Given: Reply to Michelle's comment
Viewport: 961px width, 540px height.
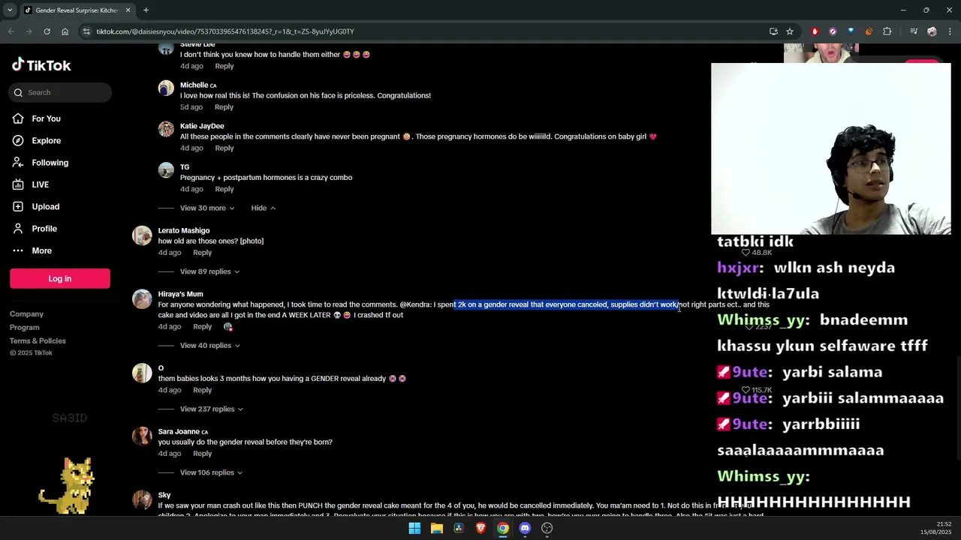Looking at the screenshot, I should coord(224,107).
